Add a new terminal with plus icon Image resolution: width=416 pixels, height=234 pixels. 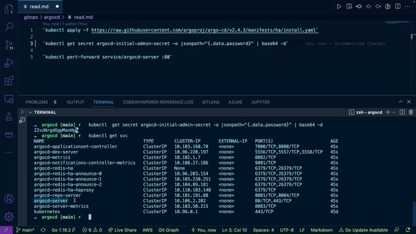[388, 112]
